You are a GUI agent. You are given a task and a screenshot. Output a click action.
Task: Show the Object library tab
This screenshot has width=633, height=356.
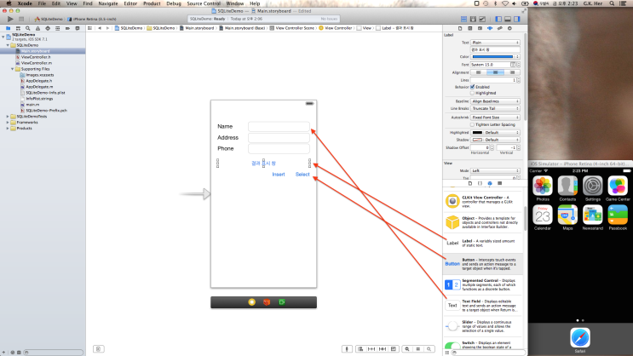(x=490, y=183)
